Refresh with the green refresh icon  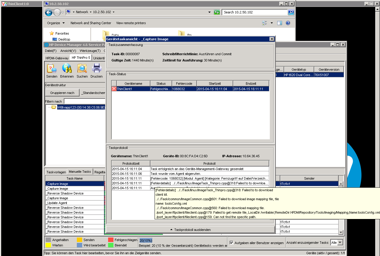coord(217,12)
